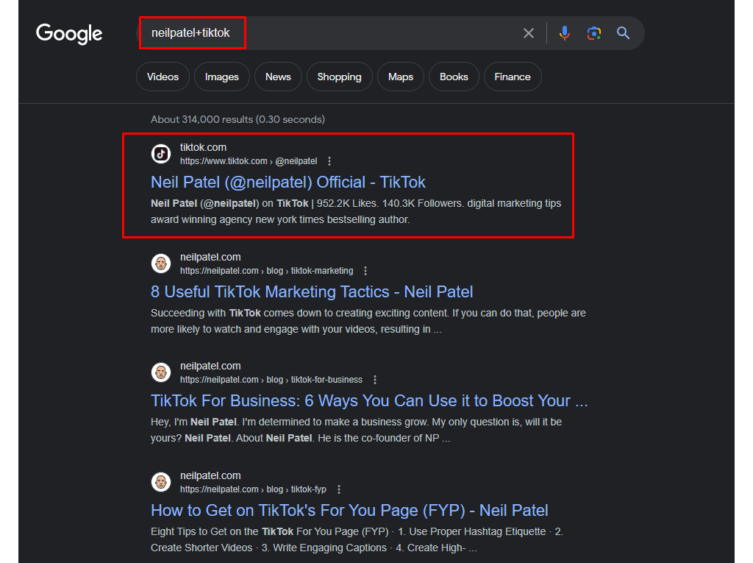This screenshot has width=753, height=563.
Task: Start voice search with microphone icon
Action: coord(565,32)
